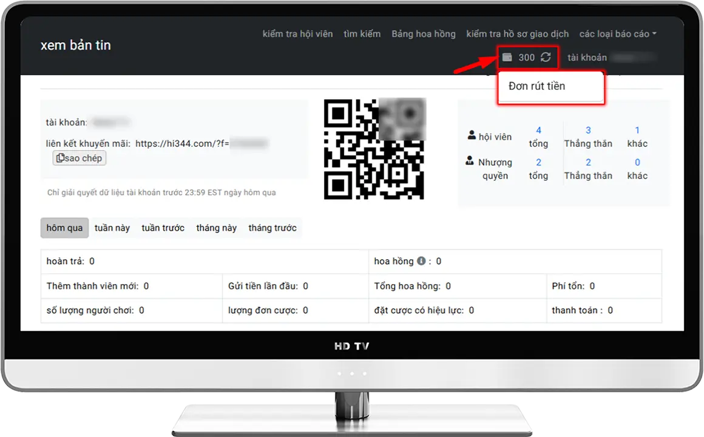Click the số lượng người chơi cell
Viewport: 704px width, 437px height.
tap(132, 310)
